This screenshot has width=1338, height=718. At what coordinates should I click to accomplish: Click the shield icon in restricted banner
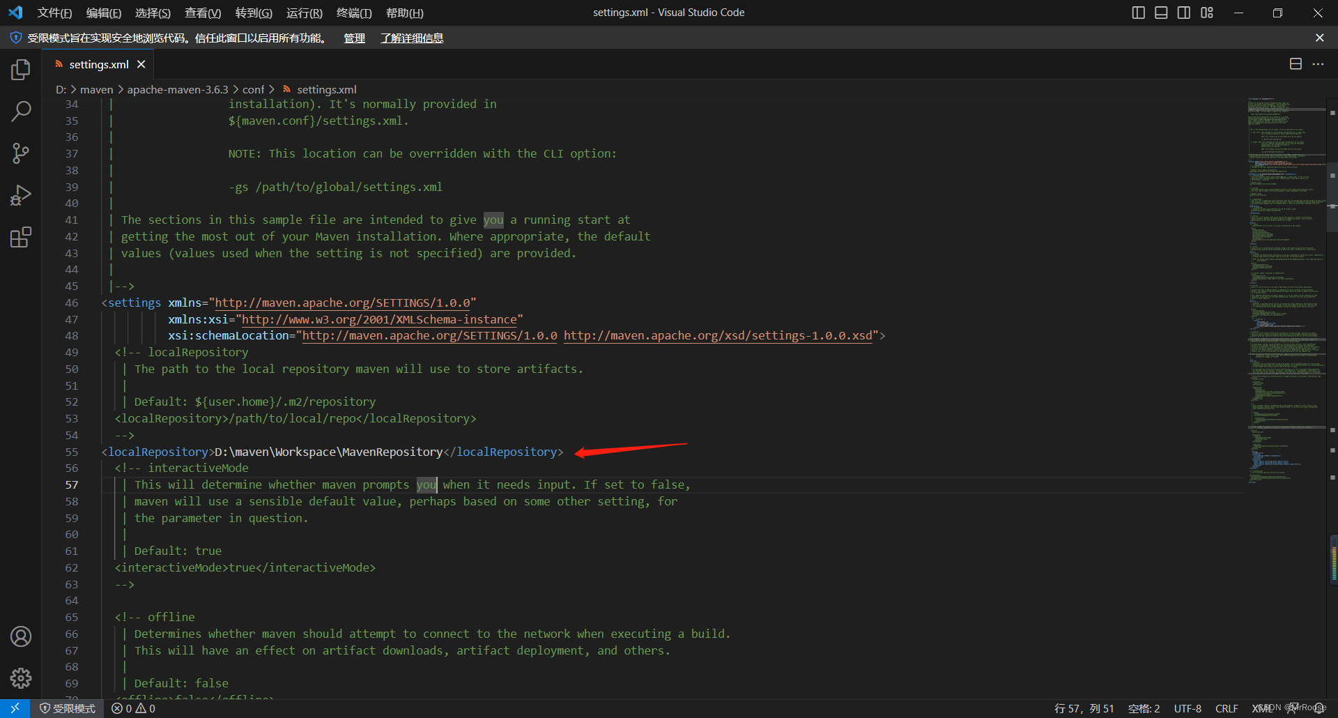15,38
